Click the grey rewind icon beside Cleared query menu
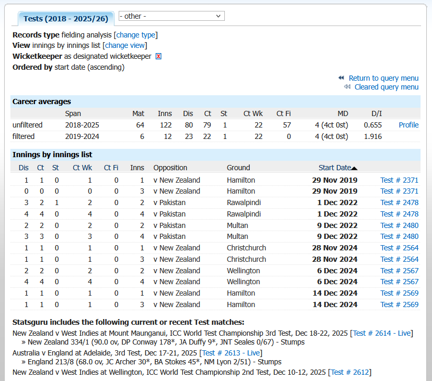Image resolution: width=432 pixels, height=381 pixels. [x=347, y=86]
